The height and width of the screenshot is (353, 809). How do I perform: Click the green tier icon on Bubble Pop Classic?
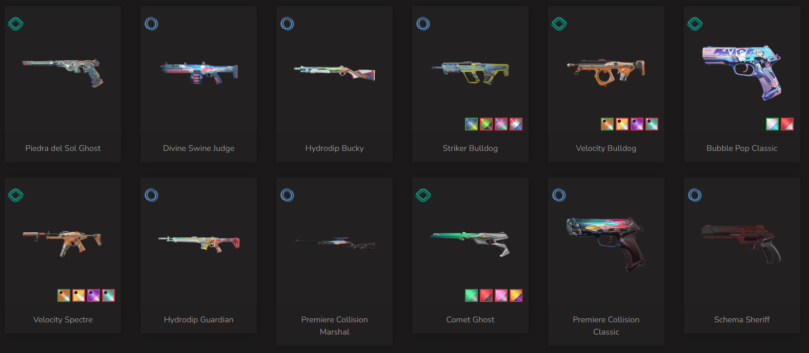[x=695, y=24]
